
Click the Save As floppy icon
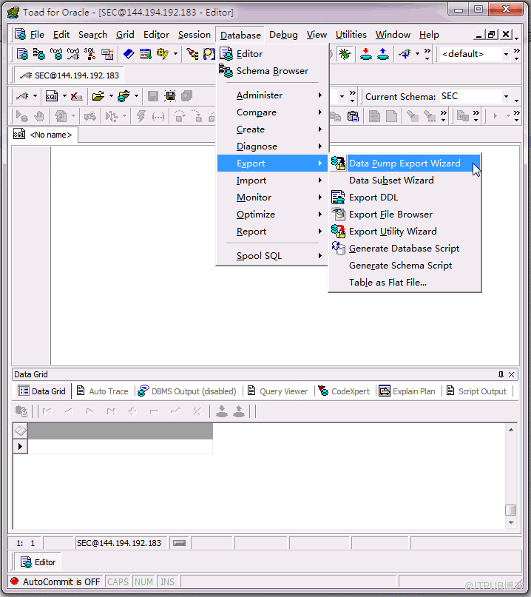(x=170, y=96)
